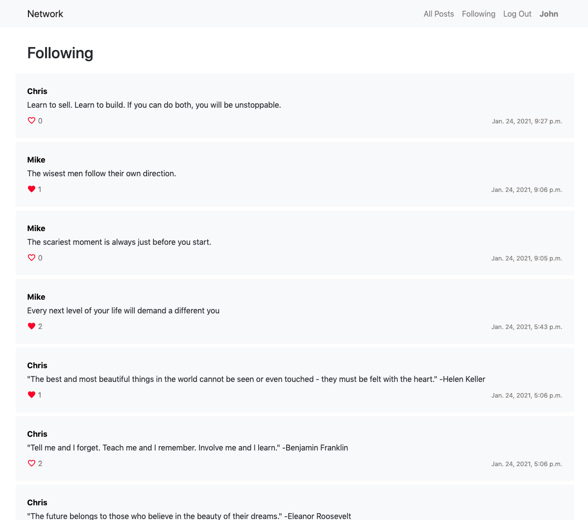588x520 pixels.
Task: Unlike Mike's "wisest men" post
Action: (31, 189)
